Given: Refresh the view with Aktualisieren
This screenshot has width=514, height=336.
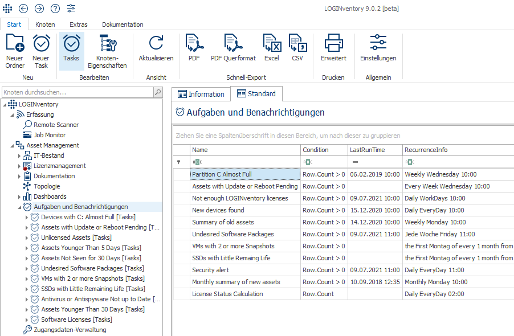Looking at the screenshot, I should click(x=156, y=48).
